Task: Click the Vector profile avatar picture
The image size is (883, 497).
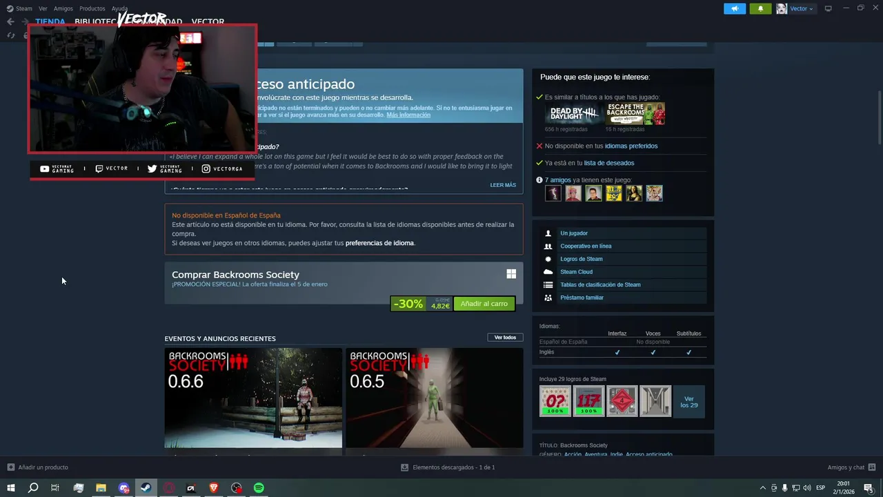Action: pyautogui.click(x=782, y=8)
